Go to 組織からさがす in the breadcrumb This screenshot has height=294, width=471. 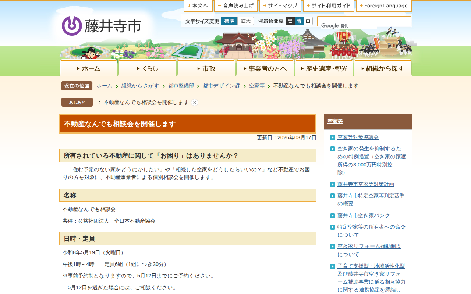[140, 86]
